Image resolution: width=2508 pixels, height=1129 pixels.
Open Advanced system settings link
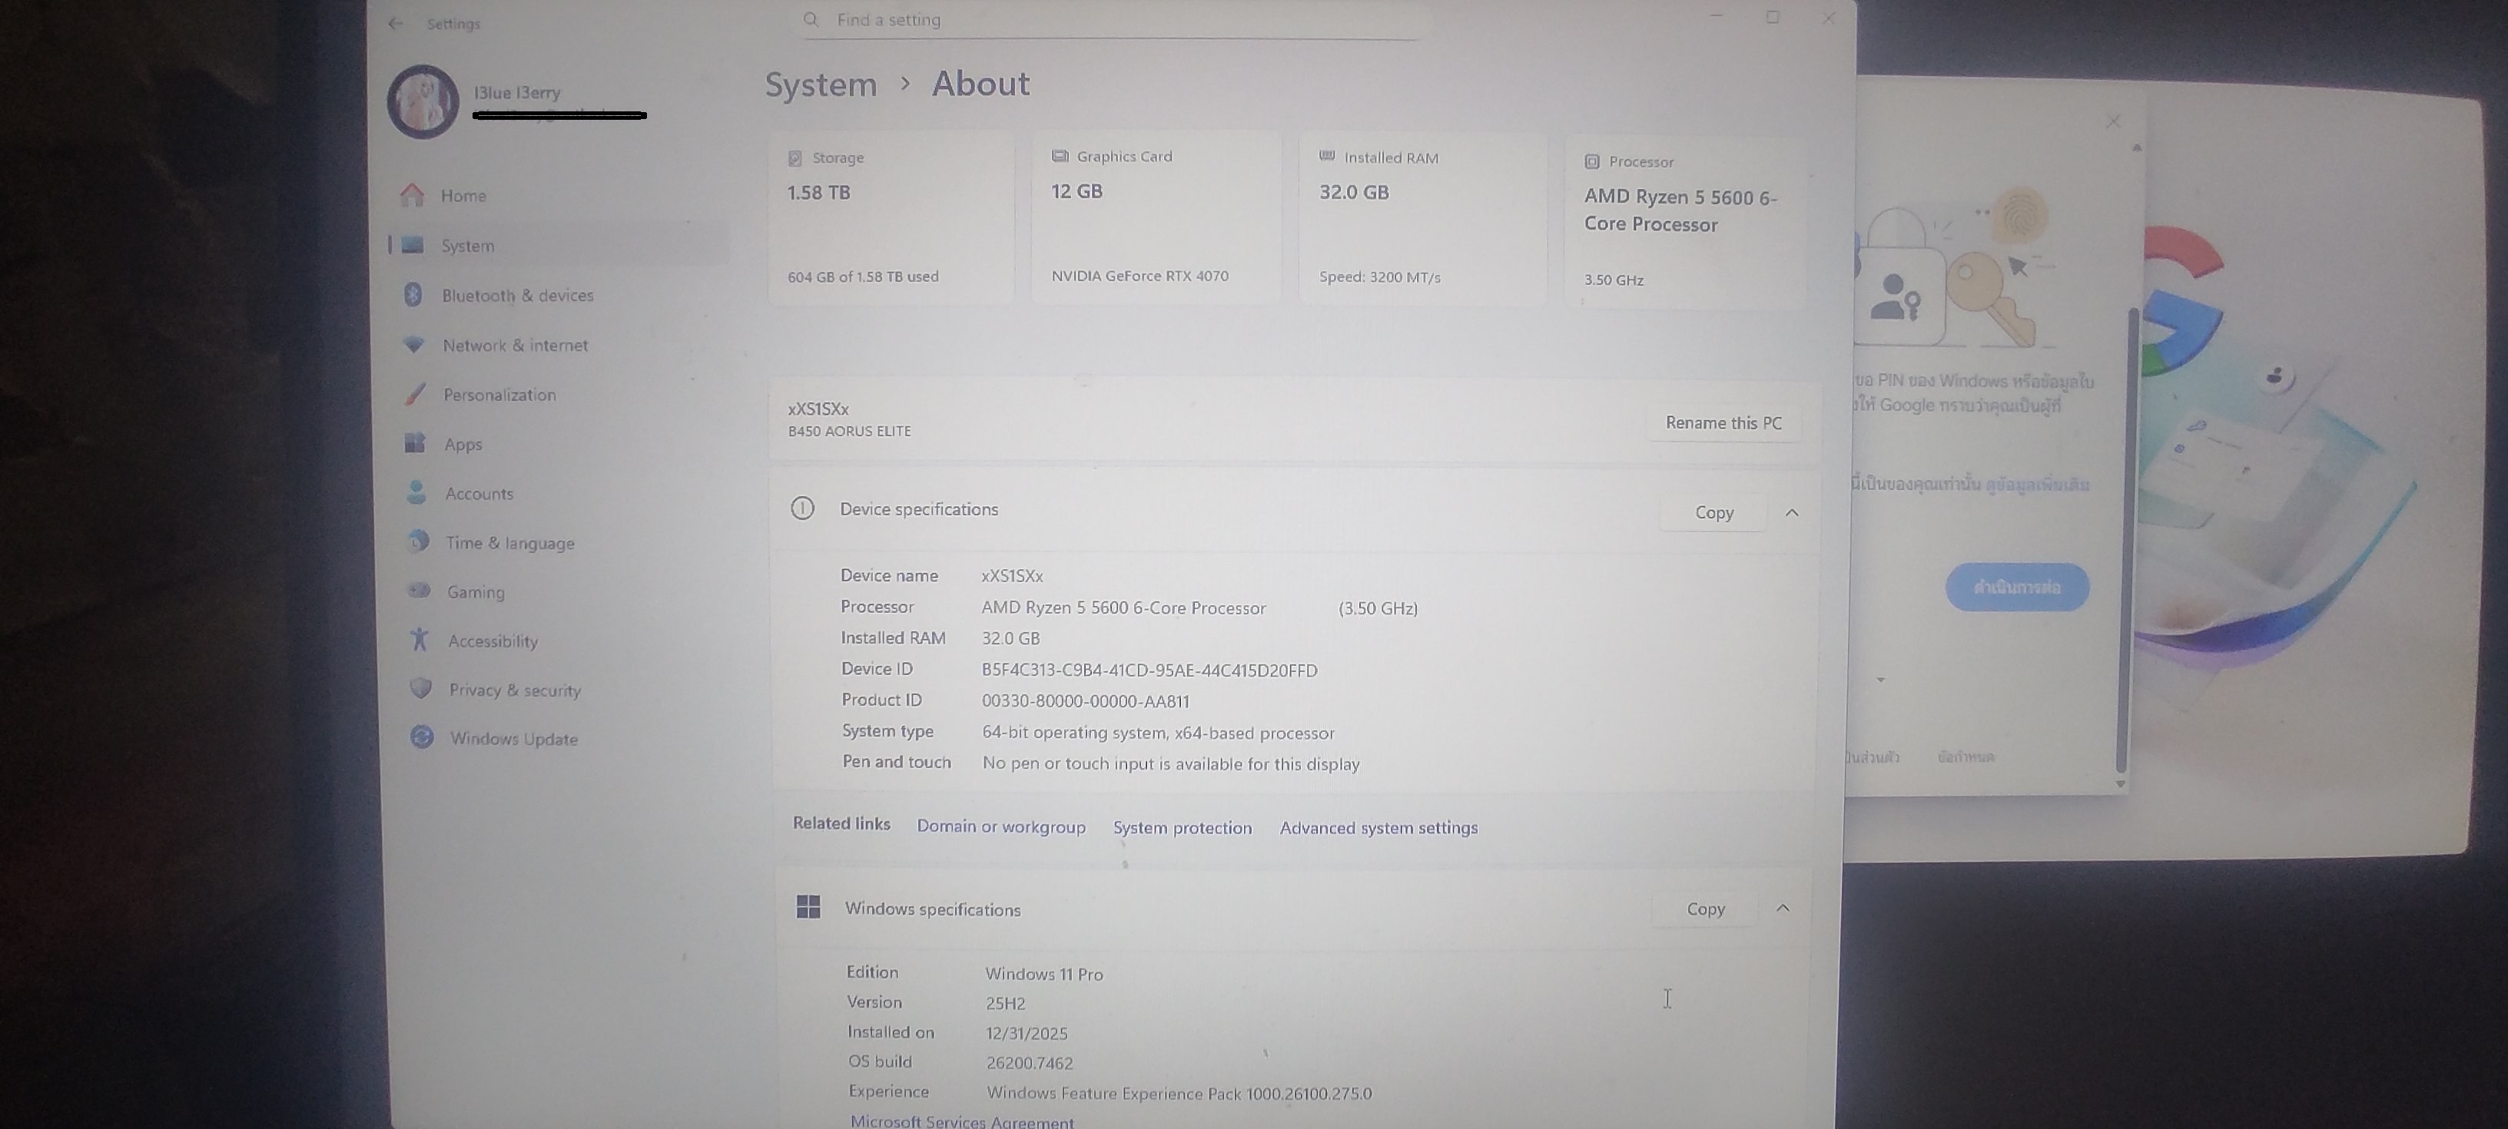[x=1378, y=827]
